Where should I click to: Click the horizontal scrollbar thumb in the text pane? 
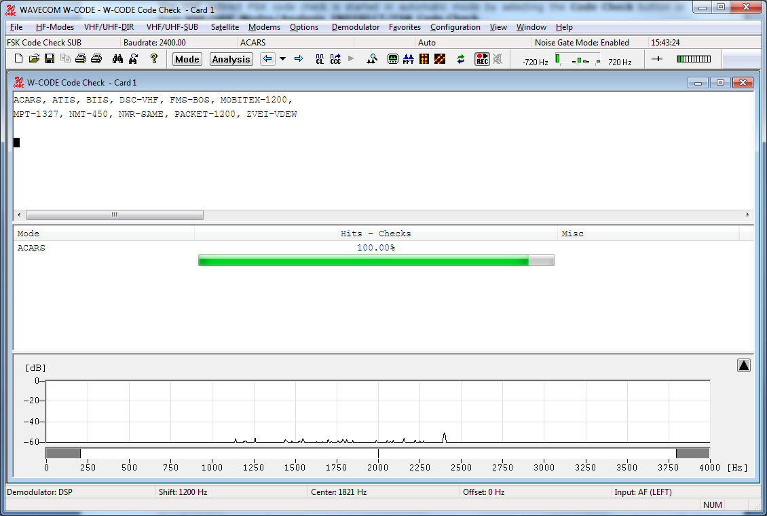(115, 215)
